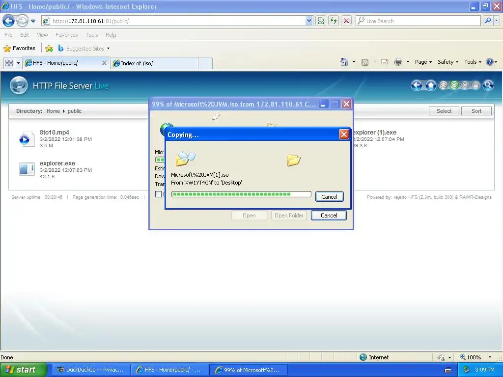The width and height of the screenshot is (503, 377).
Task: Open the Favorites menu
Action: pyautogui.click(x=66, y=35)
